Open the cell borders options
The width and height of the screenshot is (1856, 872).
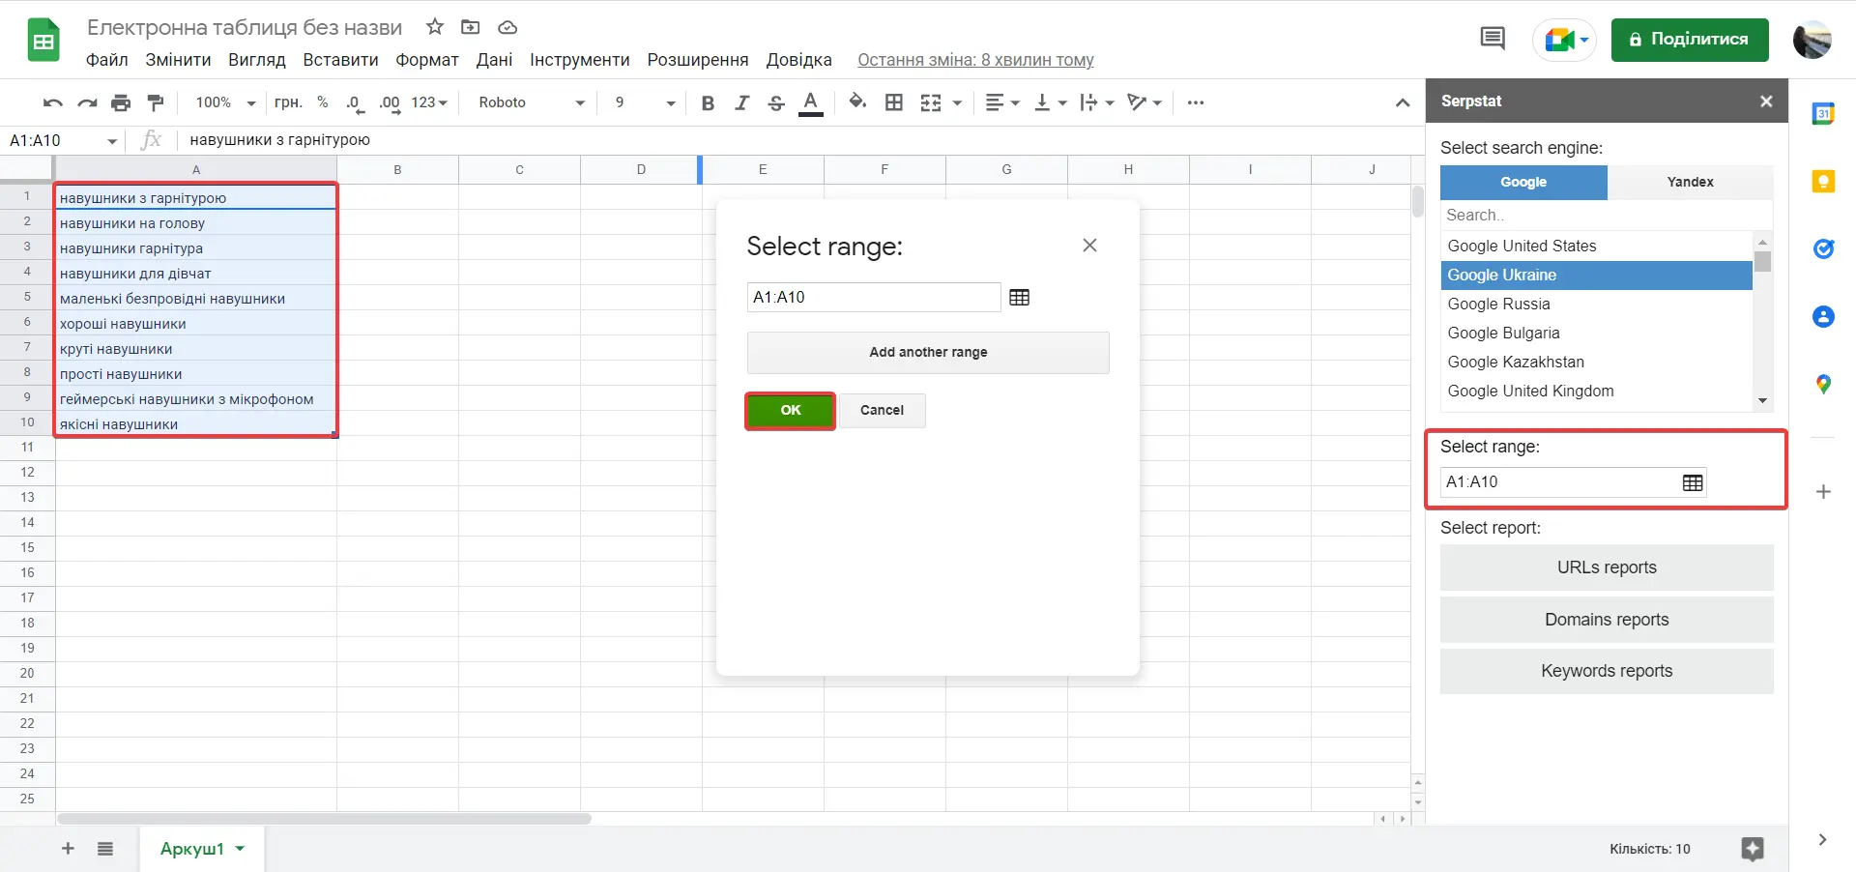[x=894, y=102]
